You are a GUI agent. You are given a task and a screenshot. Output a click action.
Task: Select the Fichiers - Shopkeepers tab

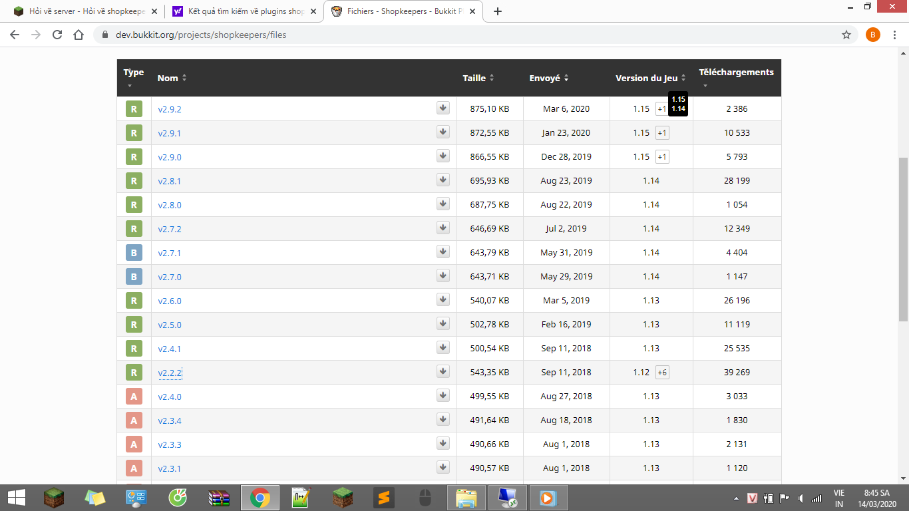click(x=403, y=11)
